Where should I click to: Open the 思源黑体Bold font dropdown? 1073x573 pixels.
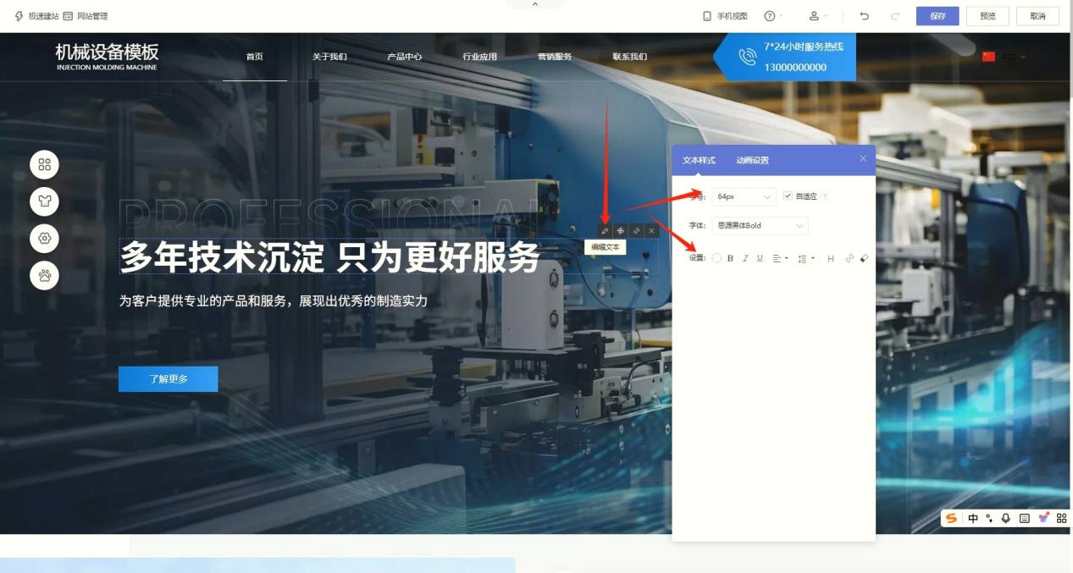point(760,226)
